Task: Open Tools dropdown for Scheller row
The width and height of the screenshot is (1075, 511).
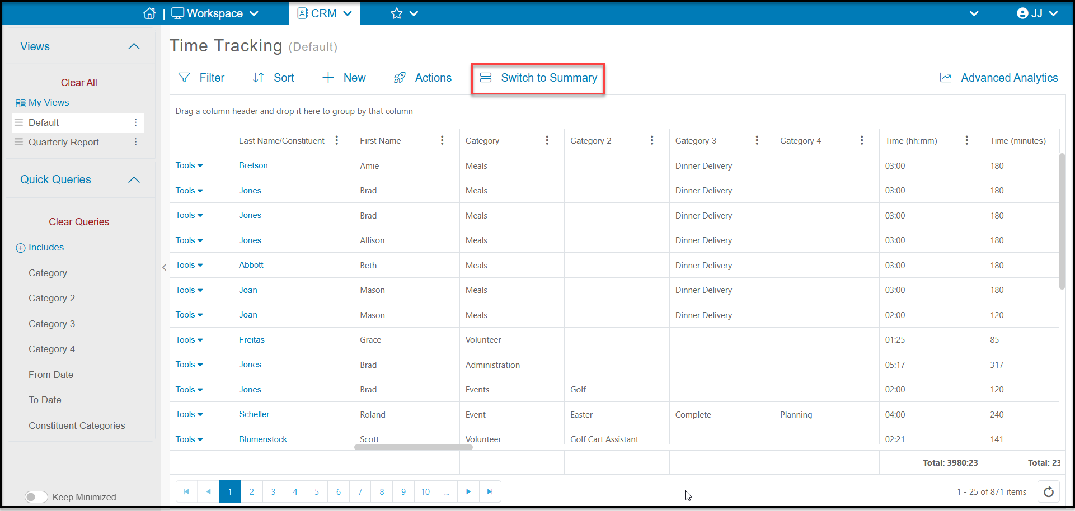Action: [x=189, y=414]
